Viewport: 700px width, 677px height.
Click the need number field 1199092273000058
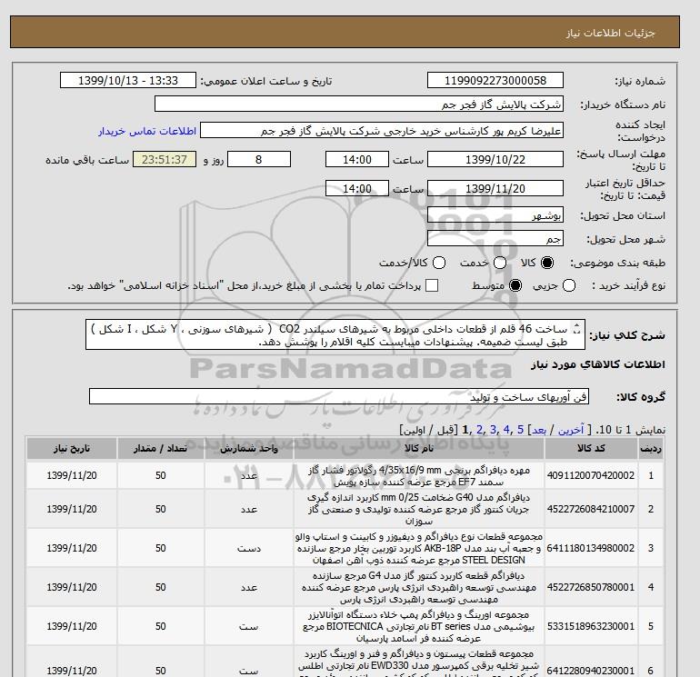point(495,80)
